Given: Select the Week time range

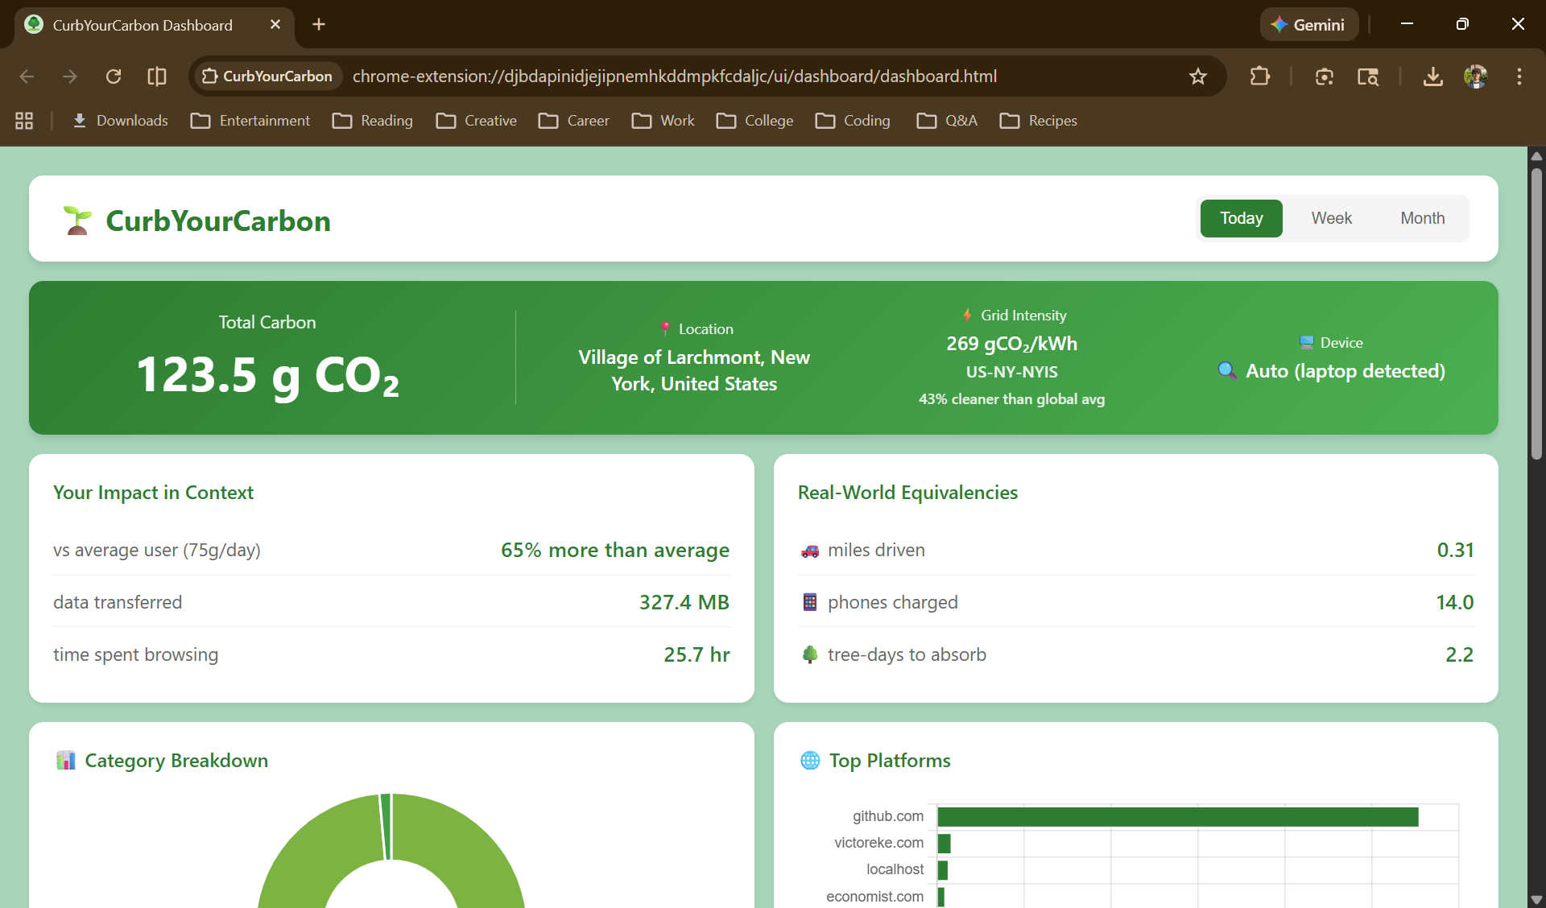Looking at the screenshot, I should pyautogui.click(x=1331, y=218).
